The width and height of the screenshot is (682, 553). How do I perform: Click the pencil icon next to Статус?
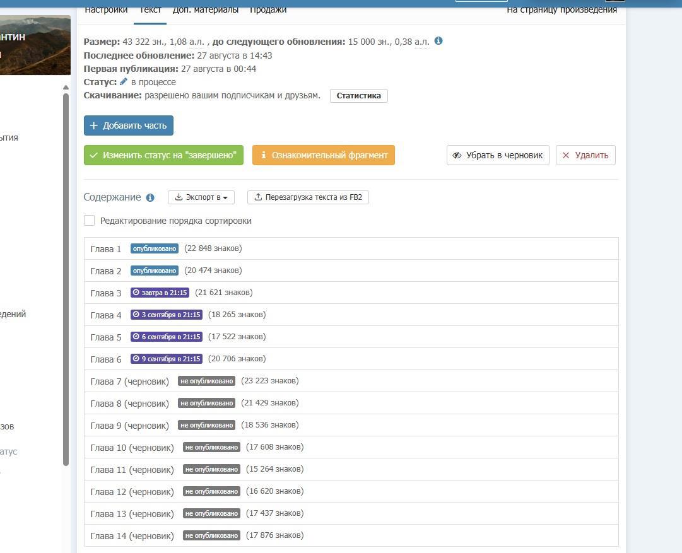(x=124, y=82)
